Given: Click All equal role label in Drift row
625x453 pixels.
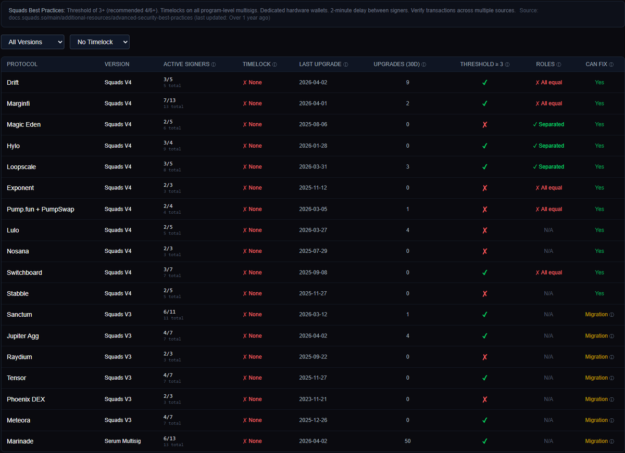Looking at the screenshot, I should [x=549, y=83].
